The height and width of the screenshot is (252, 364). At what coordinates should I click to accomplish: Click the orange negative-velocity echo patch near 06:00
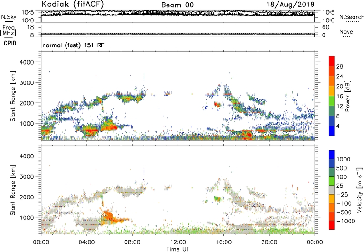(108, 217)
